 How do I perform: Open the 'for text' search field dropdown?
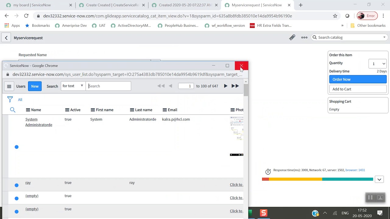click(73, 86)
